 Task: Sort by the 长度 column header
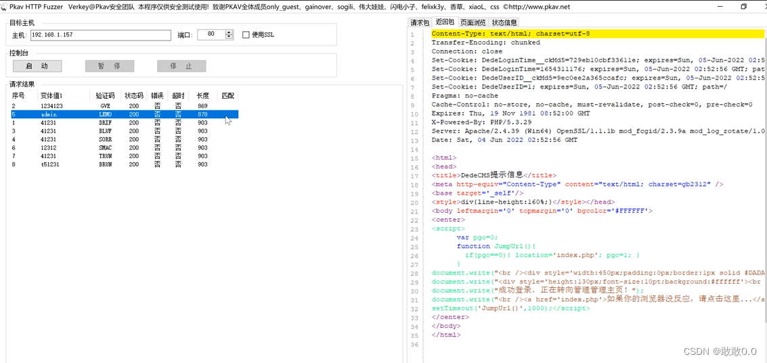tap(202, 95)
